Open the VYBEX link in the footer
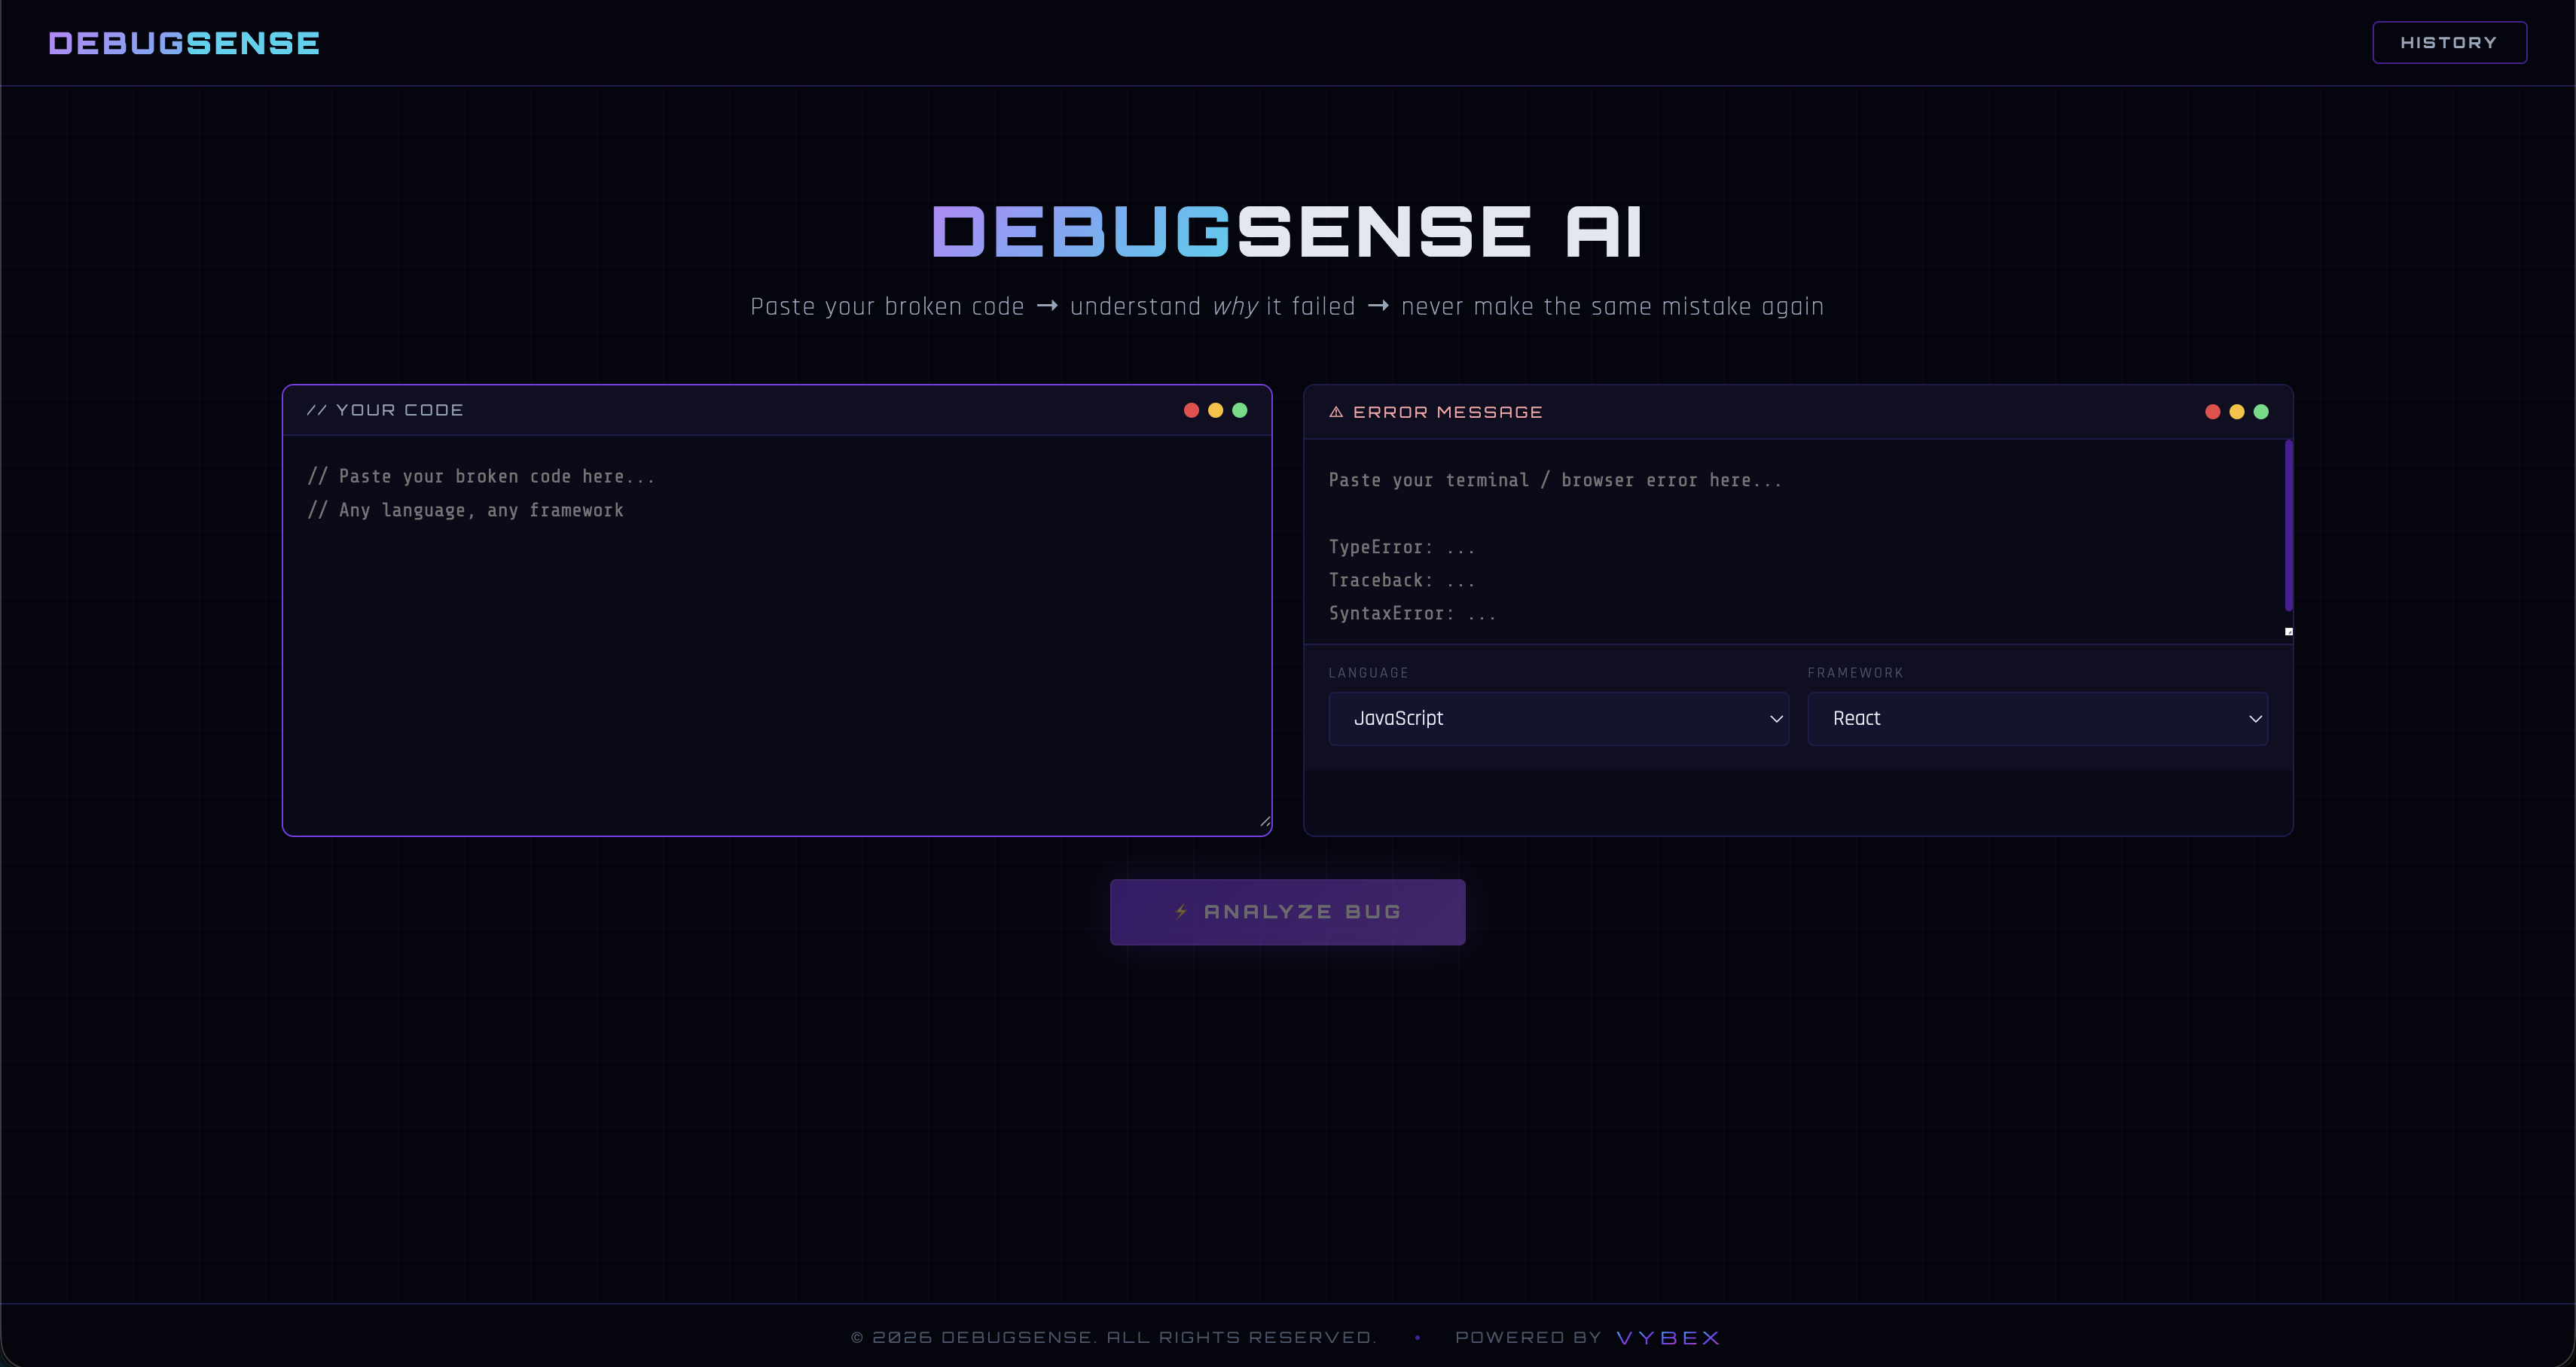This screenshot has width=2576, height=1367. coord(1668,1337)
